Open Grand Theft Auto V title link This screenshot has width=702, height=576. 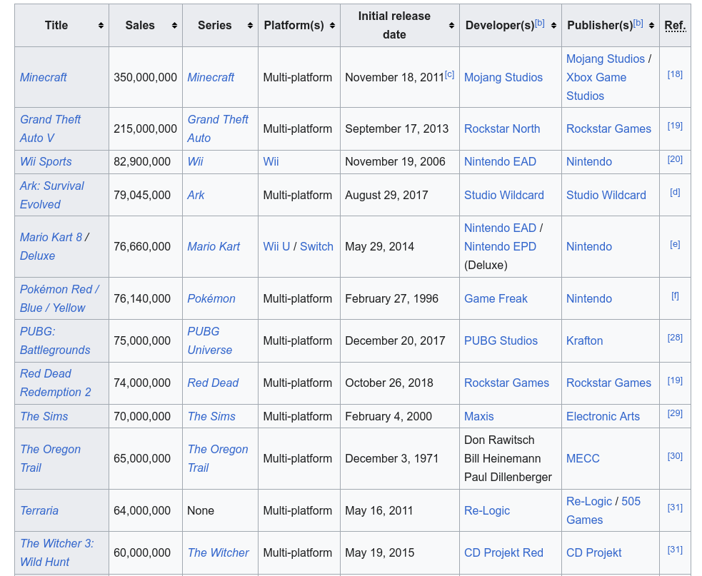(50, 129)
